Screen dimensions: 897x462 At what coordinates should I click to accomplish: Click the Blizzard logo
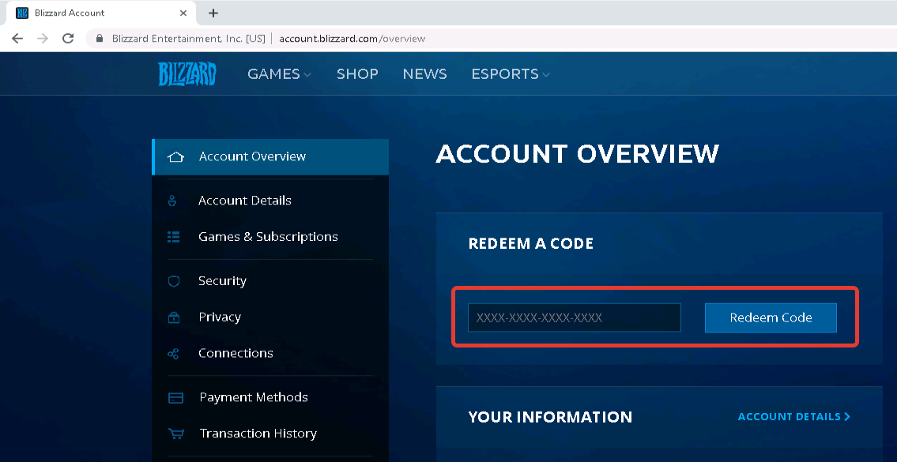[187, 74]
